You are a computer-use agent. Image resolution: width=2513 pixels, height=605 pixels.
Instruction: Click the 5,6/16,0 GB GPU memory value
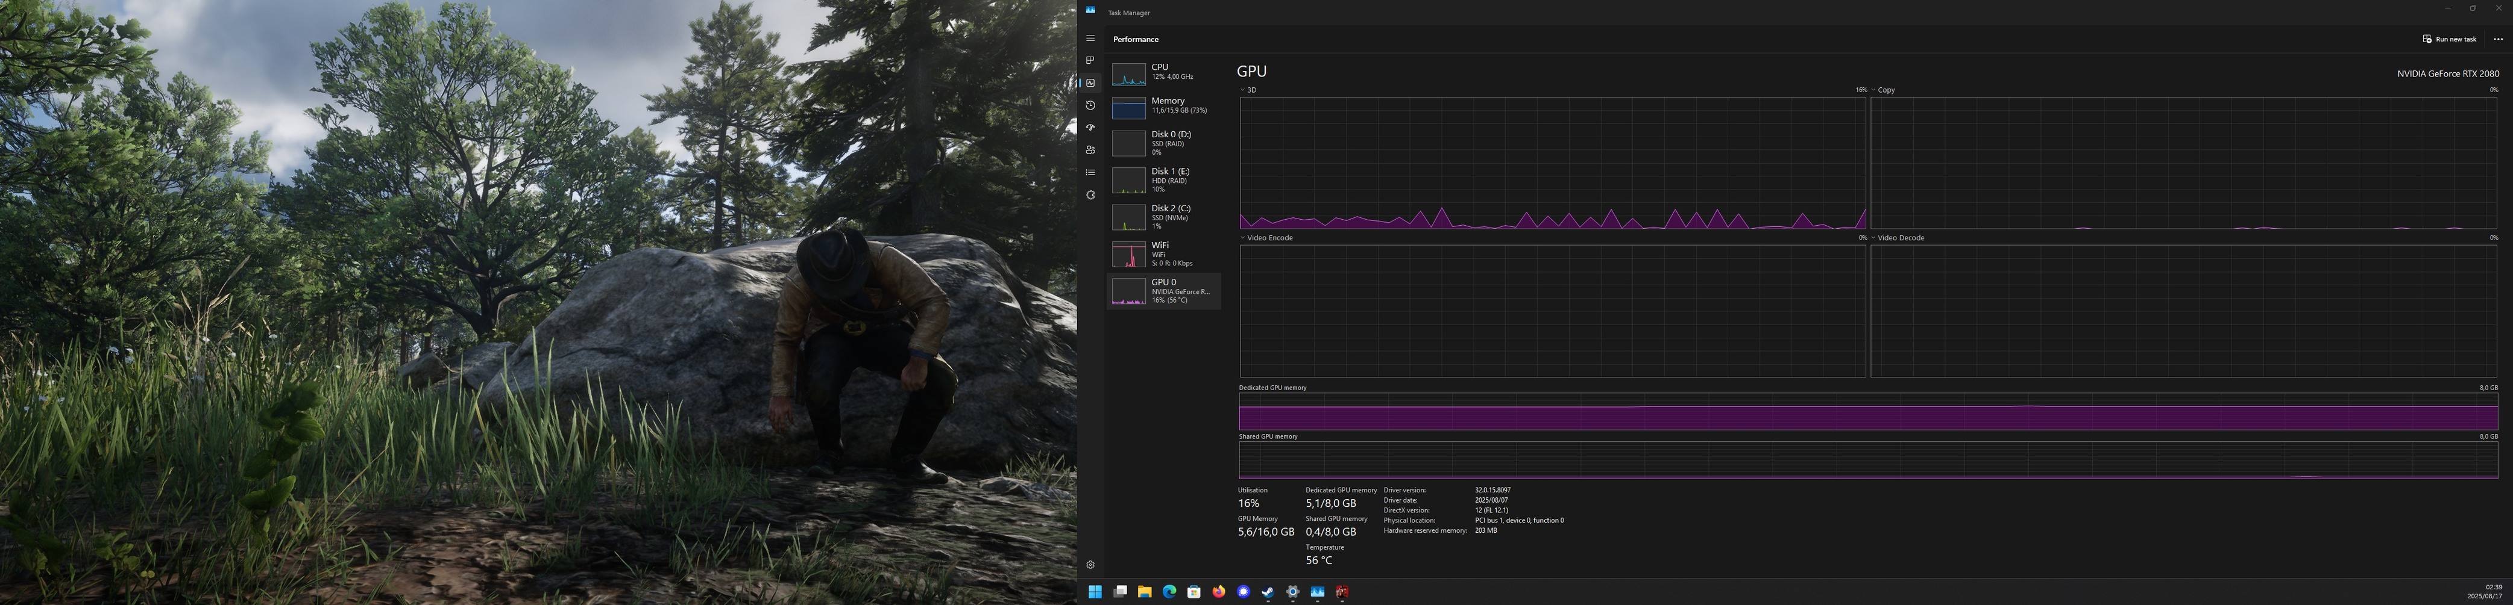1266,532
